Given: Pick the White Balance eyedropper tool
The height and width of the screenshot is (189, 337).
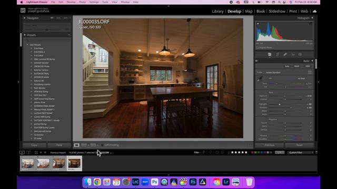Looking at the screenshot, I should coord(260,79).
